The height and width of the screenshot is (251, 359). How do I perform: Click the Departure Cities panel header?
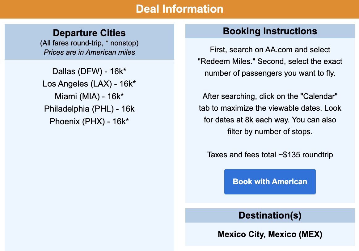click(x=89, y=33)
